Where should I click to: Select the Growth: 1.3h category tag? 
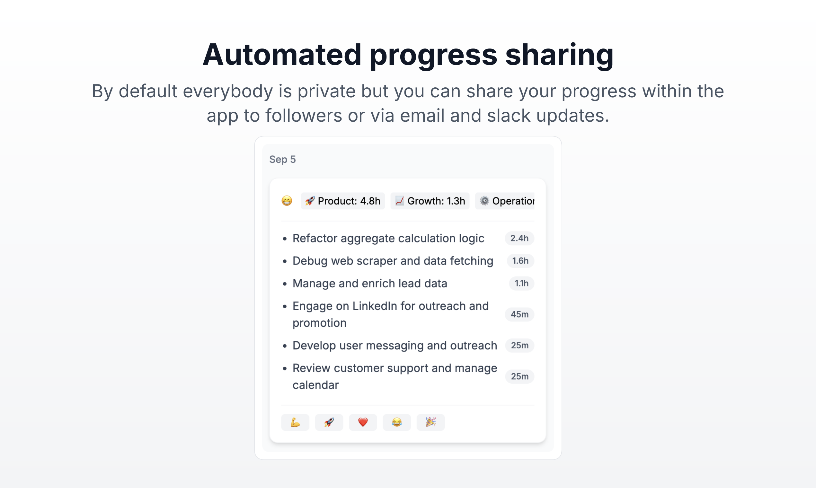tap(430, 201)
